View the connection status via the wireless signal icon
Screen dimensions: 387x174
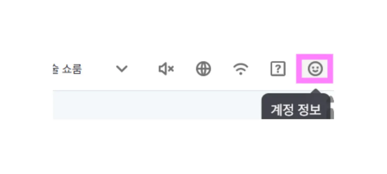click(x=241, y=69)
